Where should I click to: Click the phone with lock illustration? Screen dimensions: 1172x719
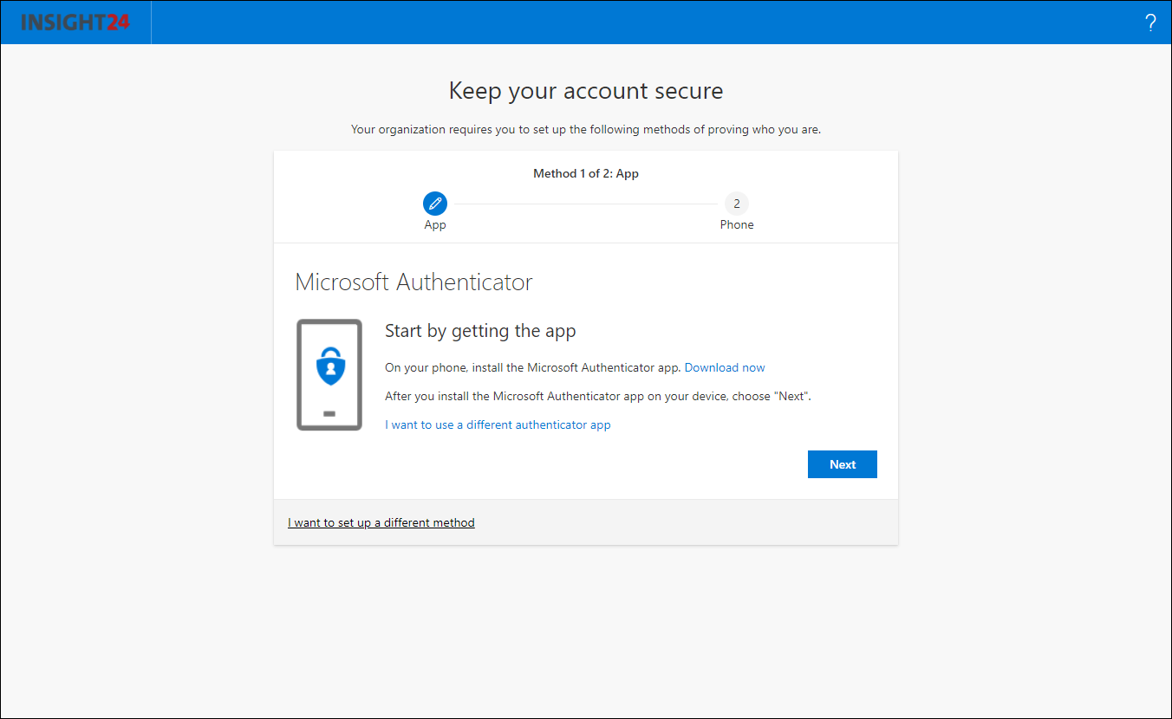click(x=329, y=375)
